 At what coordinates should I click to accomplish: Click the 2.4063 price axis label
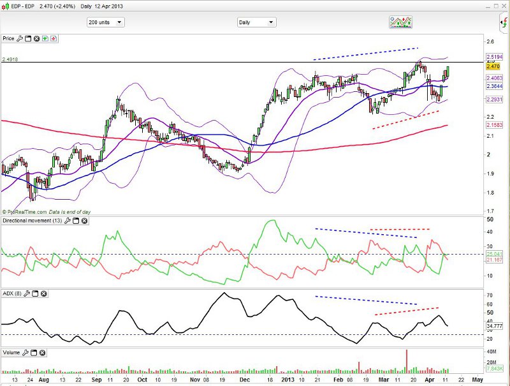(x=495, y=78)
